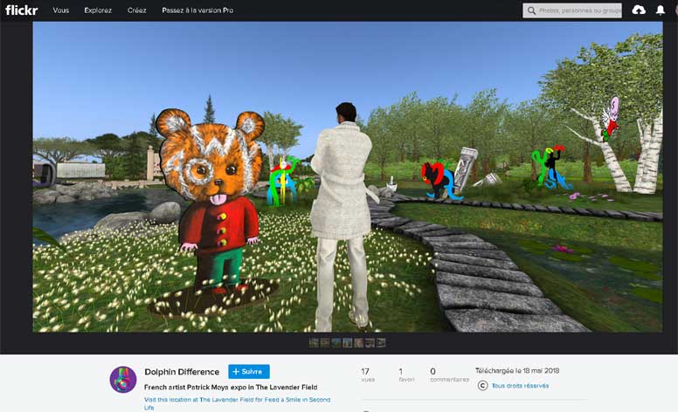The width and height of the screenshot is (678, 412).
Task: Open the Créez menu
Action: click(x=136, y=10)
